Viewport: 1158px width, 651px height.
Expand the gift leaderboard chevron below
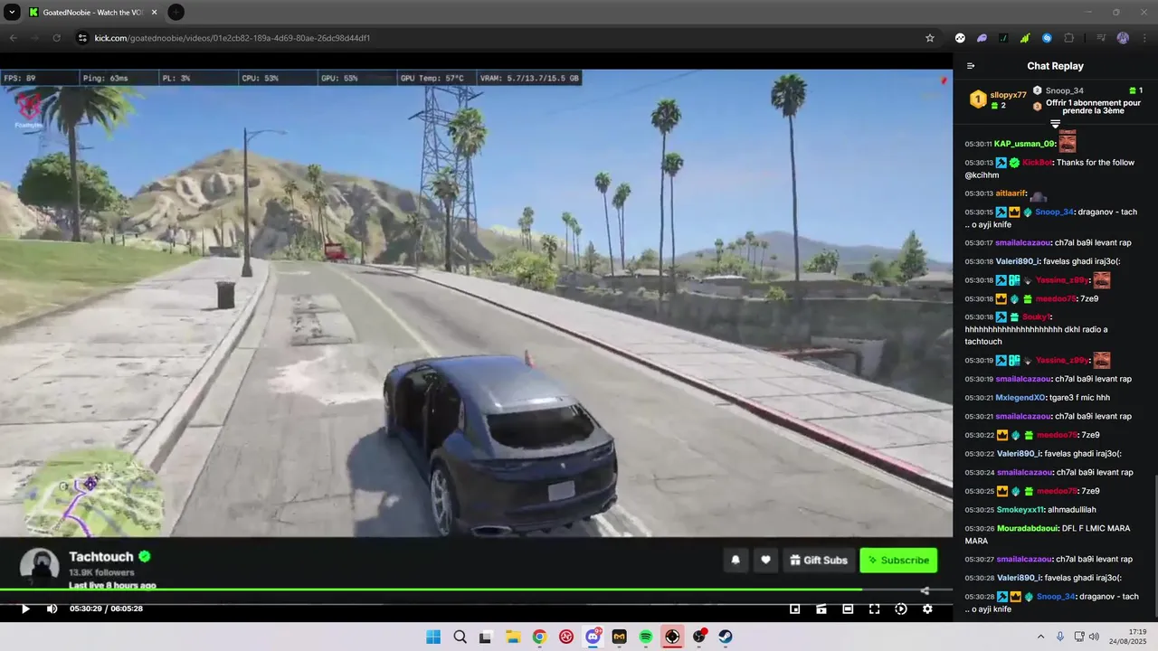pyautogui.click(x=1055, y=124)
